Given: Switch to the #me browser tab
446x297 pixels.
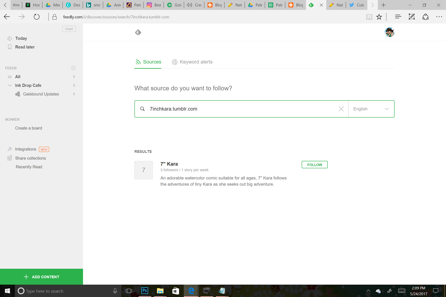Looking at the screenshot, I should [x=16, y=5].
